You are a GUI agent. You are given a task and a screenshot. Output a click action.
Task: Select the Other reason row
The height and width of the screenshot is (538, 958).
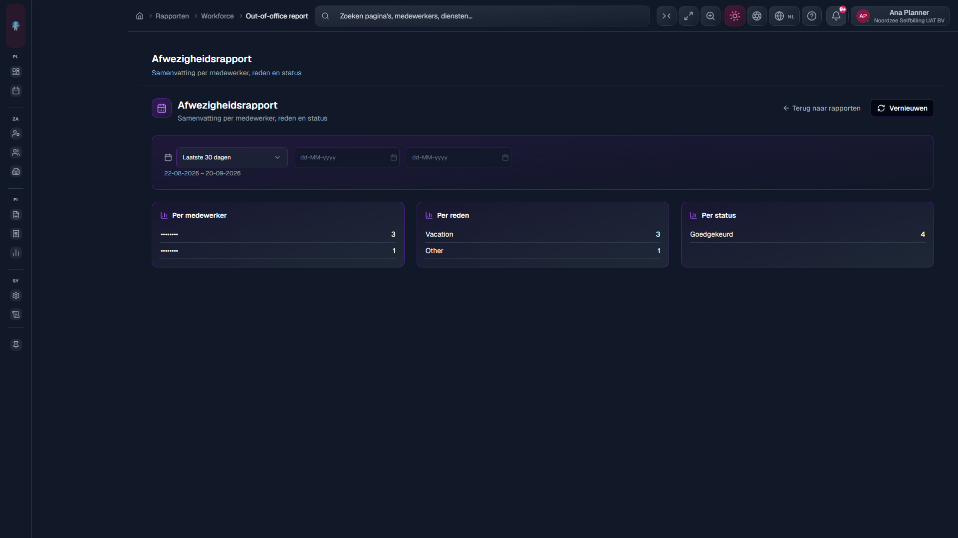543,251
